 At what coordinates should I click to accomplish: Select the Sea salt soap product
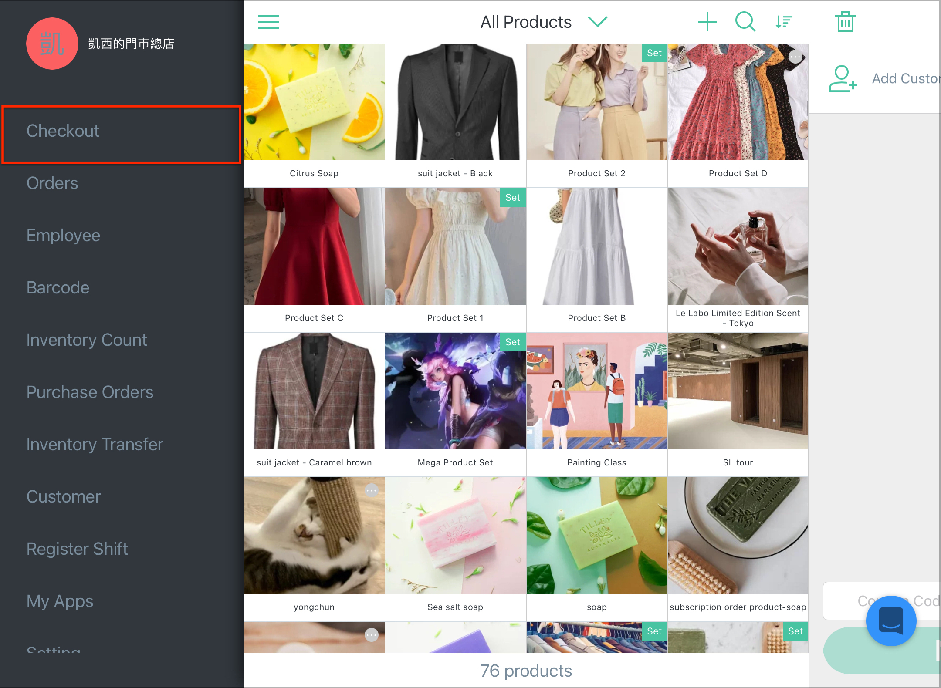click(455, 549)
